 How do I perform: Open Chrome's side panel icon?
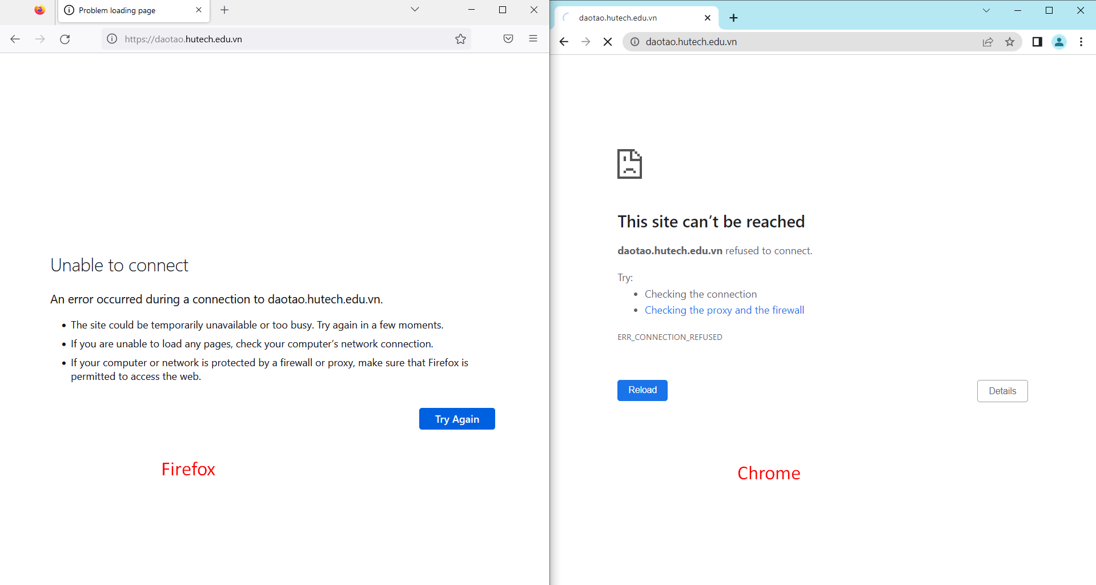tap(1038, 42)
